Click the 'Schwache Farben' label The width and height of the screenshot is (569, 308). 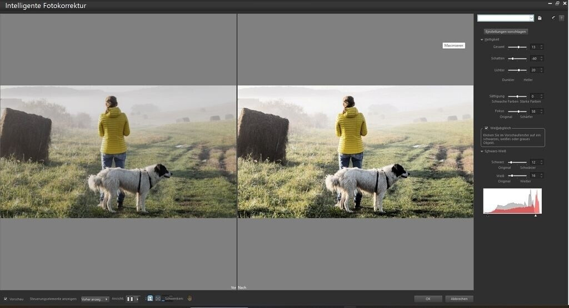(x=505, y=102)
